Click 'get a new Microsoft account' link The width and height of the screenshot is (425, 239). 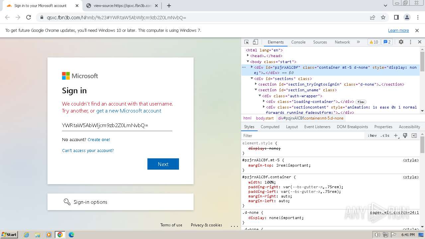pyautogui.click(x=129, y=111)
